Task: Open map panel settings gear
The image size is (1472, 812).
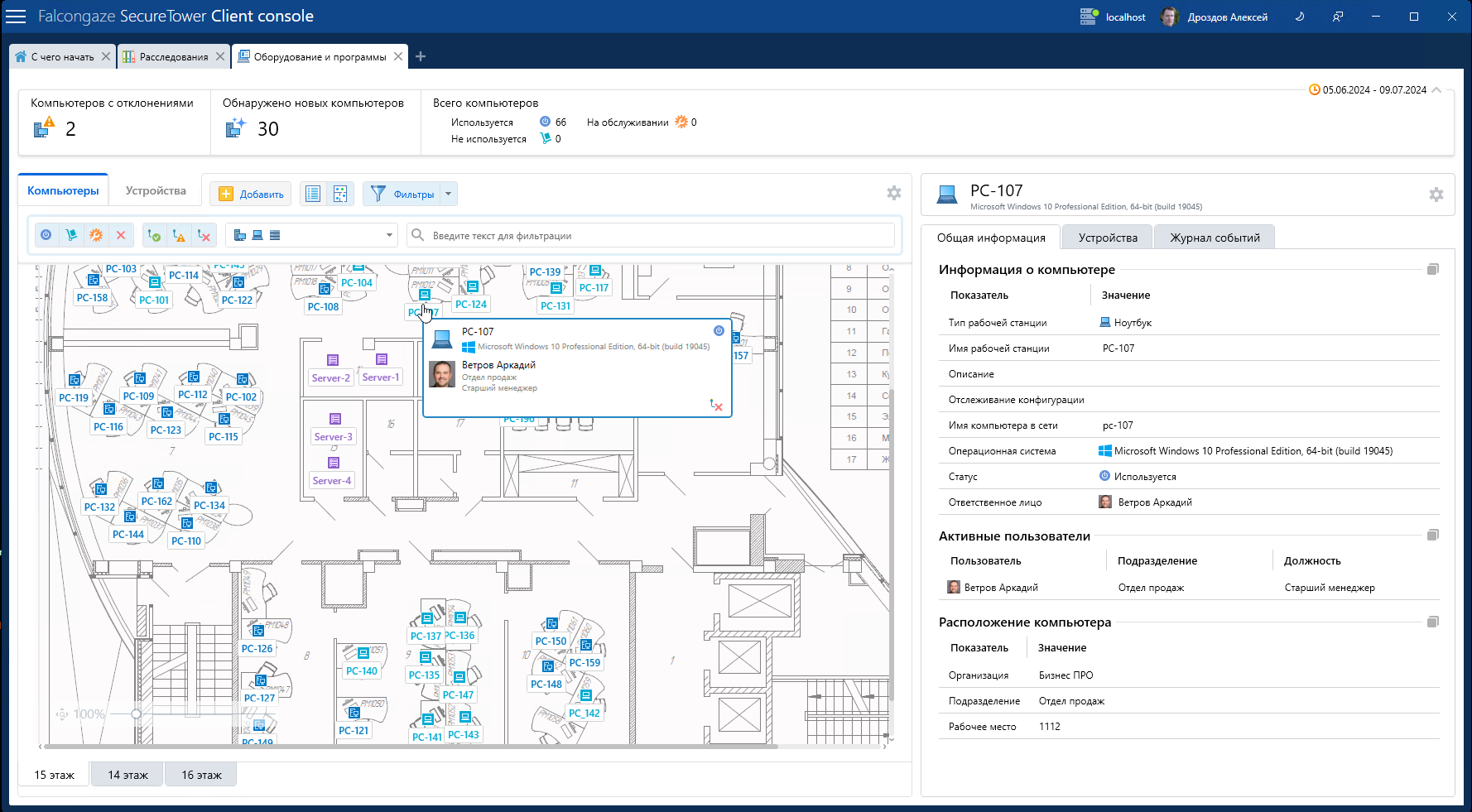Action: (893, 193)
